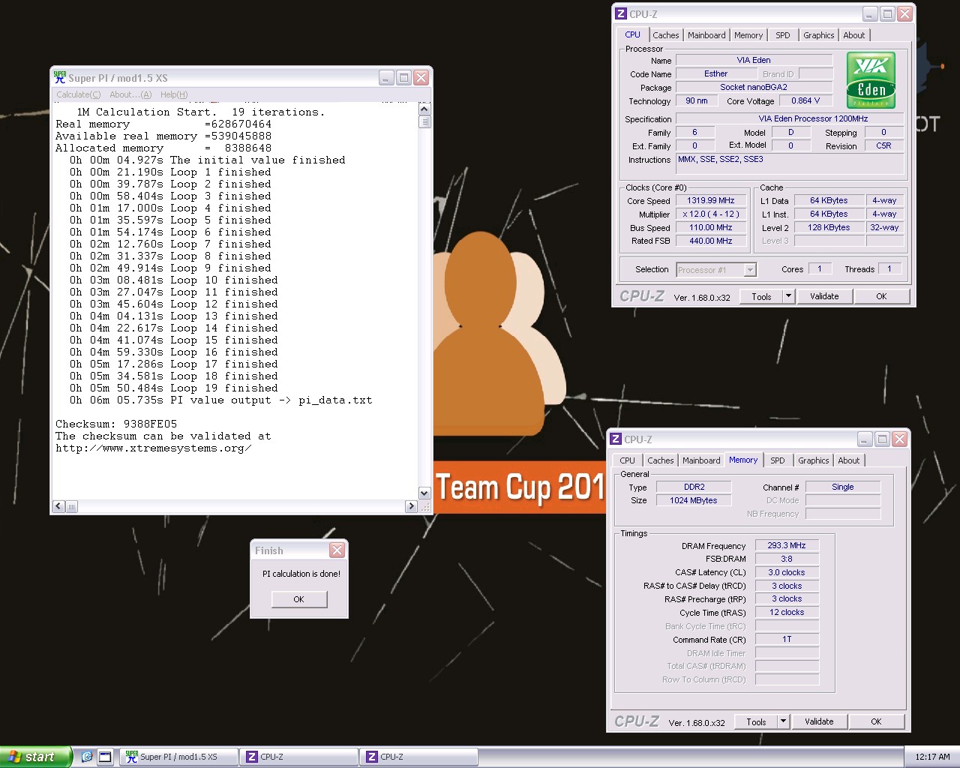Click Super PI horizontal scrollbar left arrow
The width and height of the screenshot is (960, 768).
(58, 506)
